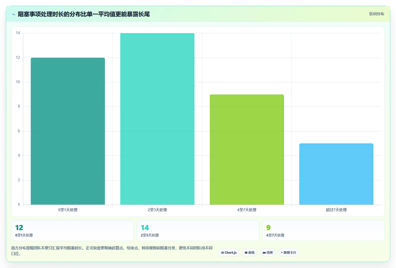396x268 pixels.
Task: Click the x-axis label 4至7天处理
Action: click(247, 210)
